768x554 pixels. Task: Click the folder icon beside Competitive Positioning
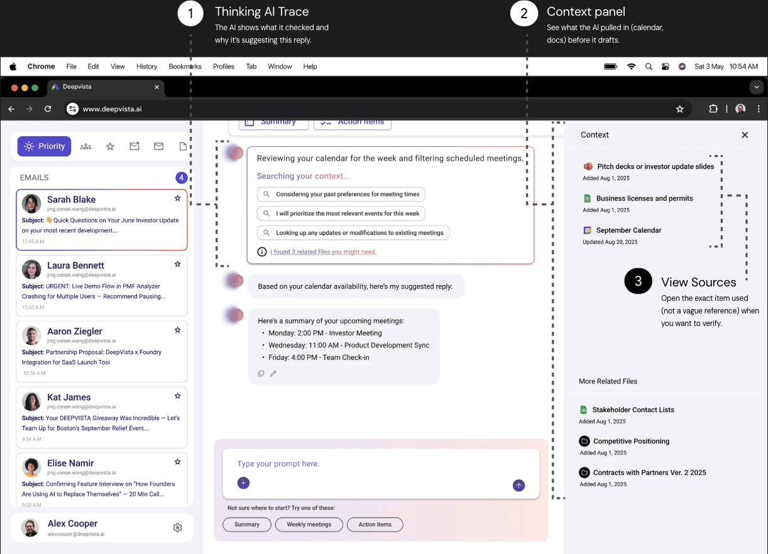pos(584,441)
